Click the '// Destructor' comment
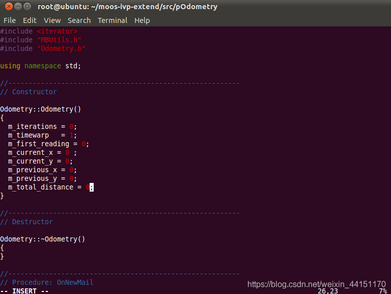The height and width of the screenshot is (294, 391). tap(26, 222)
